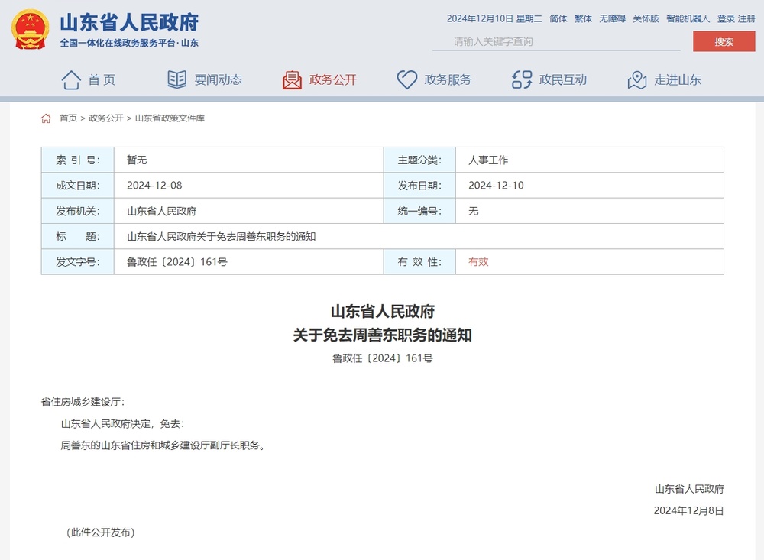The height and width of the screenshot is (560, 764).
Task: Click the 发文字号 label cell
Action: 77,262
